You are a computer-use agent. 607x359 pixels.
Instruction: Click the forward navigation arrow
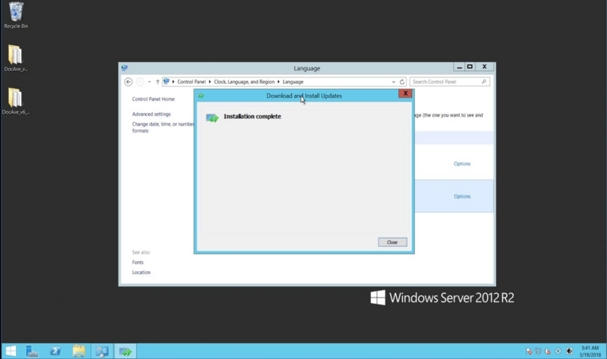[140, 82]
